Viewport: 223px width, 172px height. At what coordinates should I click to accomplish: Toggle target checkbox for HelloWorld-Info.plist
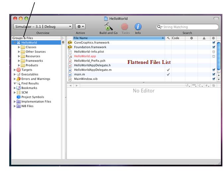point(214,52)
